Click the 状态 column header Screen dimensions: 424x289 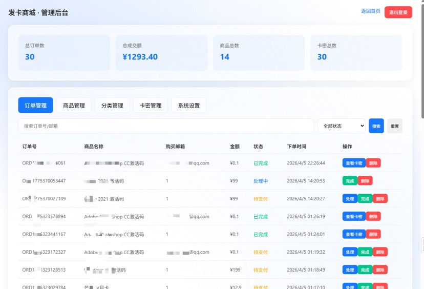pyautogui.click(x=258, y=147)
